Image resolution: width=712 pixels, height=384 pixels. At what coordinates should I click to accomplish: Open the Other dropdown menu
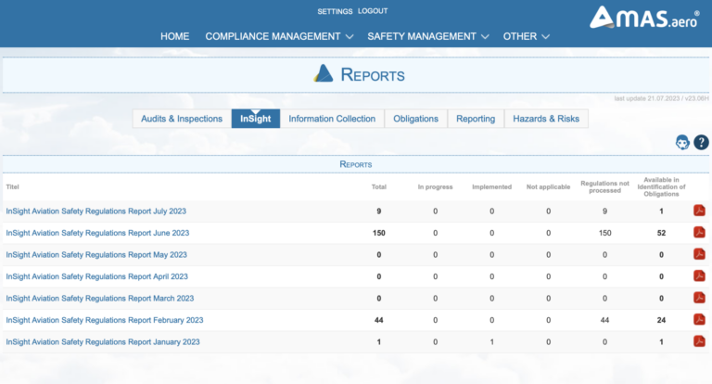point(526,36)
